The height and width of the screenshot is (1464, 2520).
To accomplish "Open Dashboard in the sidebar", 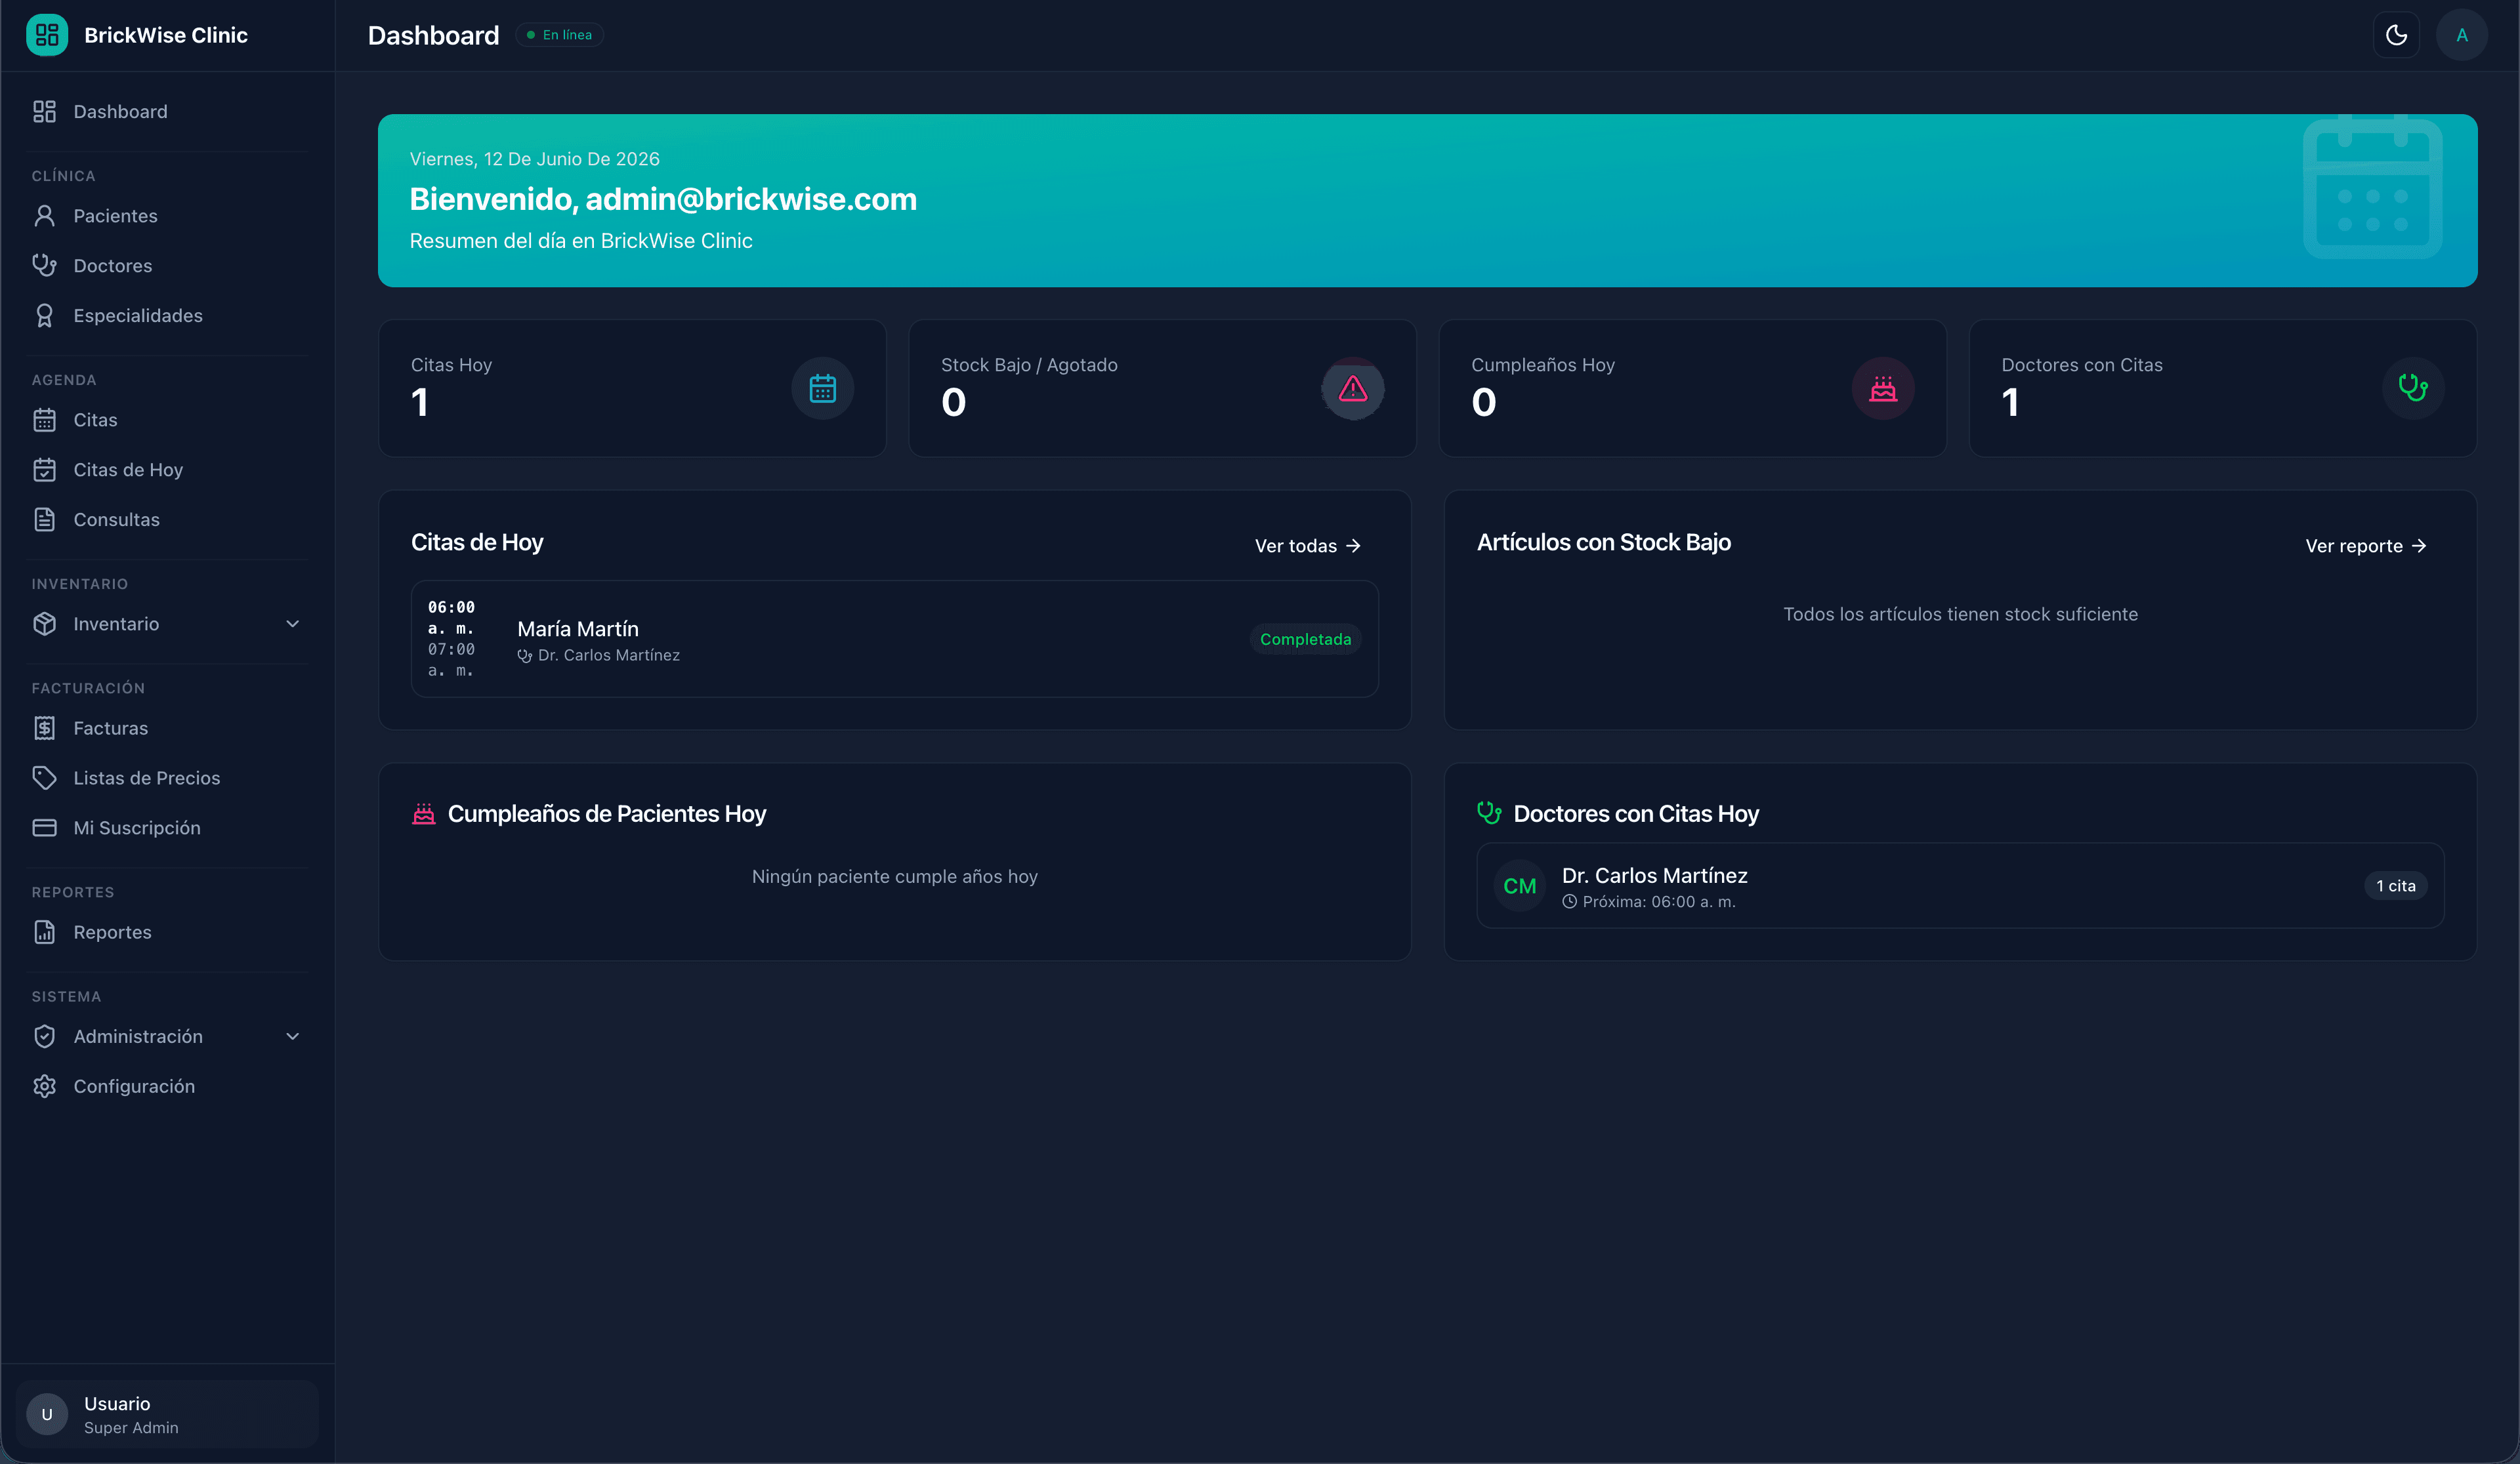I will click(x=167, y=111).
